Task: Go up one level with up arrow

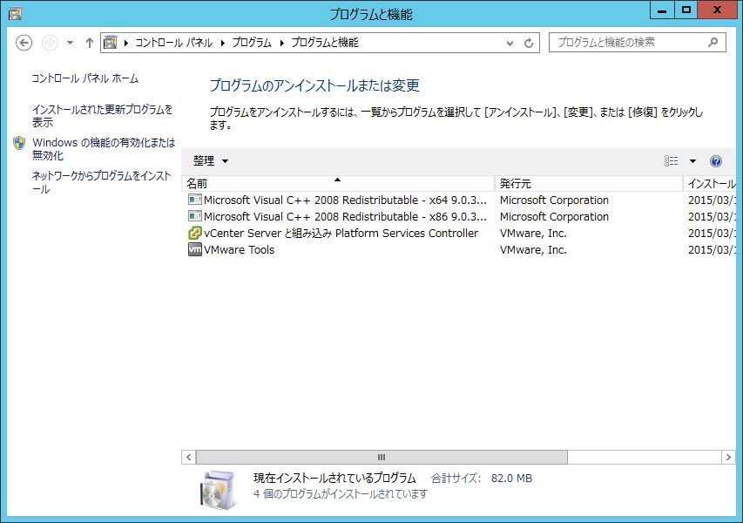Action: coord(89,43)
